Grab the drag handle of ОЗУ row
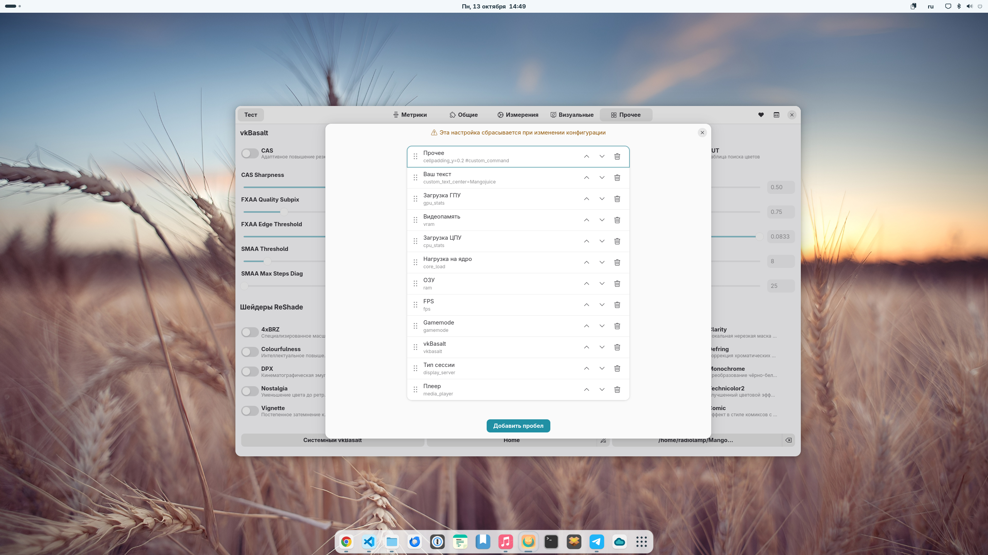The width and height of the screenshot is (988, 555). tap(415, 284)
